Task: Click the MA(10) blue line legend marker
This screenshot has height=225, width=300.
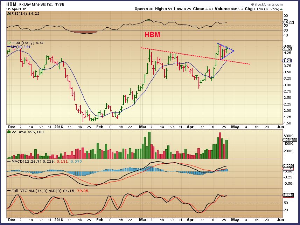Action: 9,47
